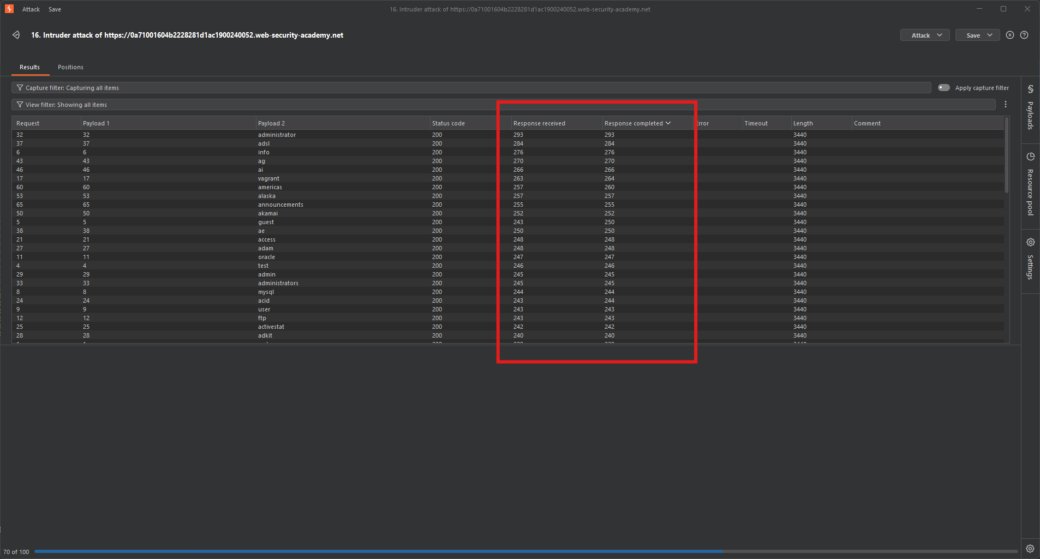Expand the Save button dropdown arrow
1040x559 pixels.
tap(990, 35)
